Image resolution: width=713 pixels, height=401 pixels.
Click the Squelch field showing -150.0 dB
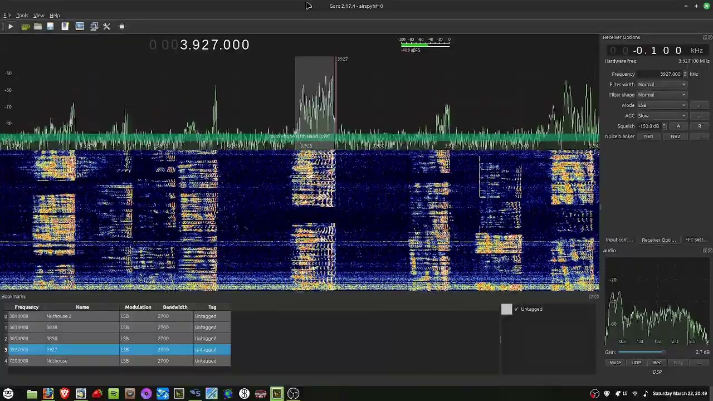(x=649, y=126)
